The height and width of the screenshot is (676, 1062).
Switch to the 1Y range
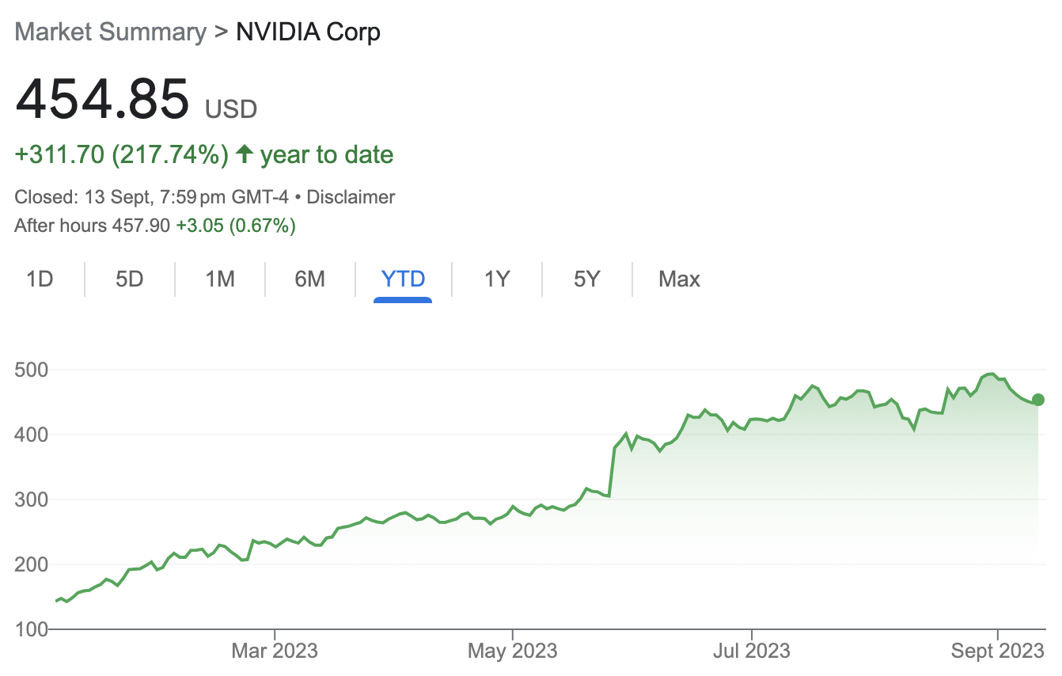pos(496,279)
